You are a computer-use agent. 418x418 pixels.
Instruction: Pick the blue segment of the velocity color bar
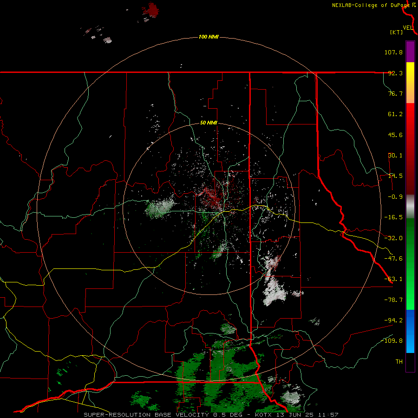(x=410, y=331)
